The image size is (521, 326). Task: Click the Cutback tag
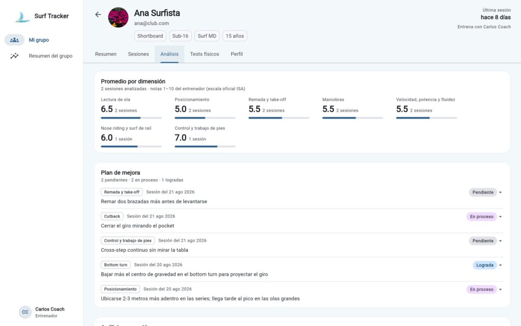112,216
